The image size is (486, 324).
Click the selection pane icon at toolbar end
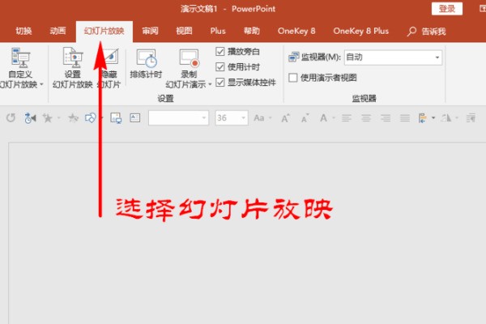(471, 117)
